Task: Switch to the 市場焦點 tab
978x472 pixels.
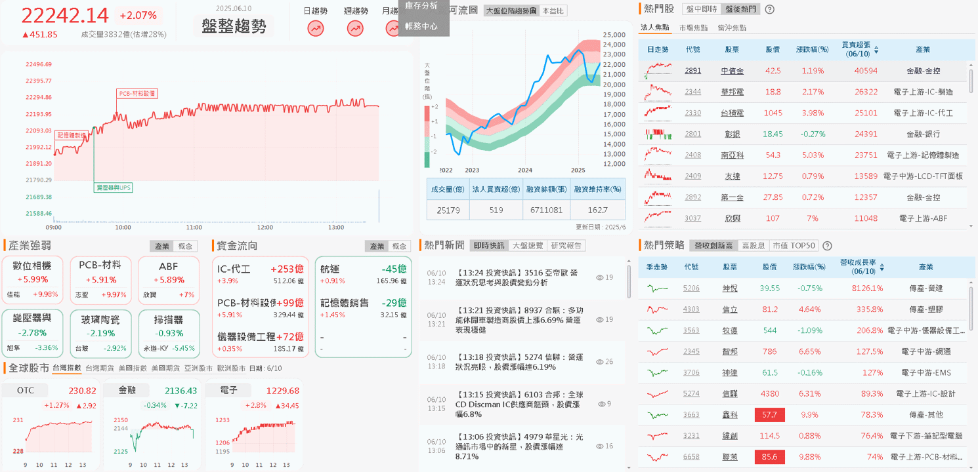Action: (x=694, y=28)
